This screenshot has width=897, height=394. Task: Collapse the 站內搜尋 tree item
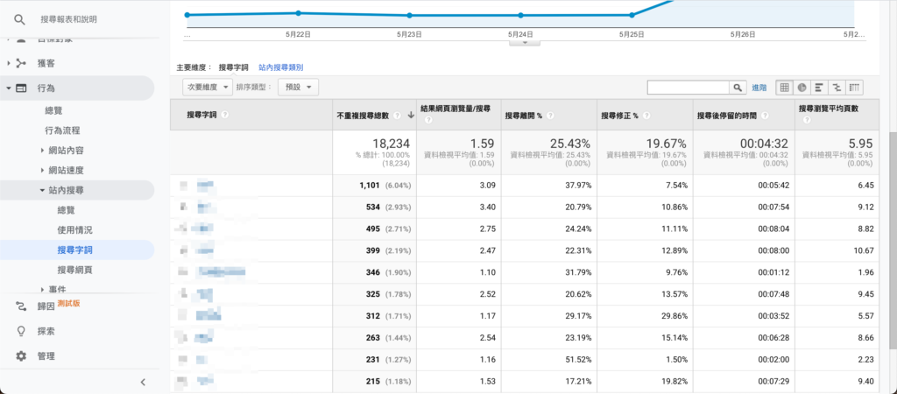[x=42, y=190]
